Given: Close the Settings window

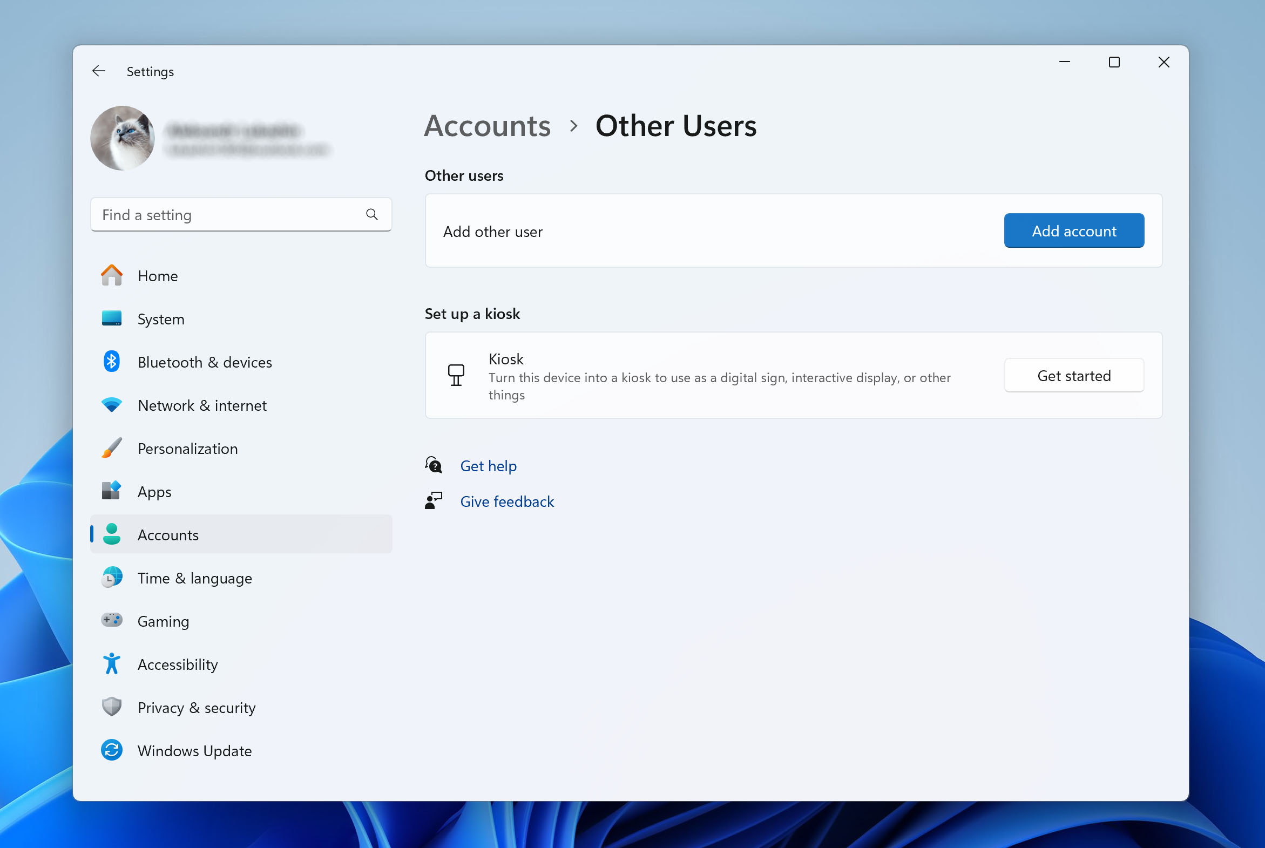Looking at the screenshot, I should (1164, 62).
